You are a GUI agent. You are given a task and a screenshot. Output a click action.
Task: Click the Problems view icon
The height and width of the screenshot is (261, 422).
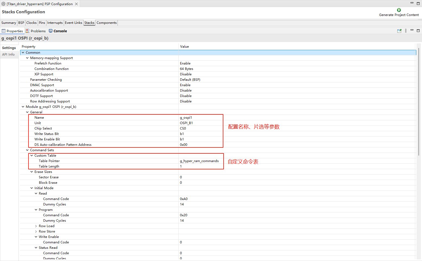point(27,31)
